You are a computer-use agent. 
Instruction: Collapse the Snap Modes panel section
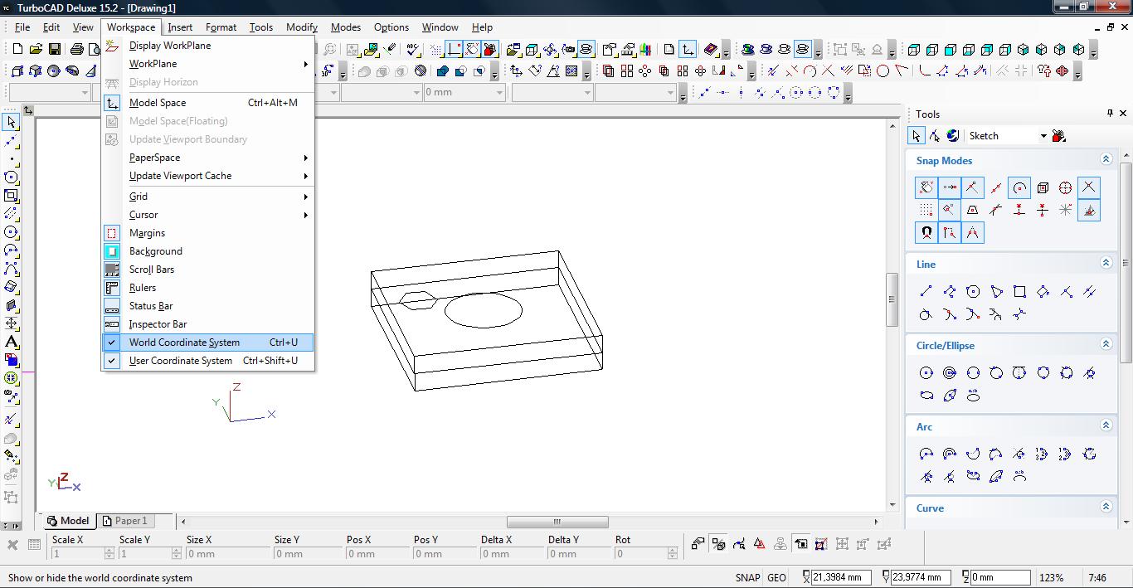pyautogui.click(x=1106, y=159)
